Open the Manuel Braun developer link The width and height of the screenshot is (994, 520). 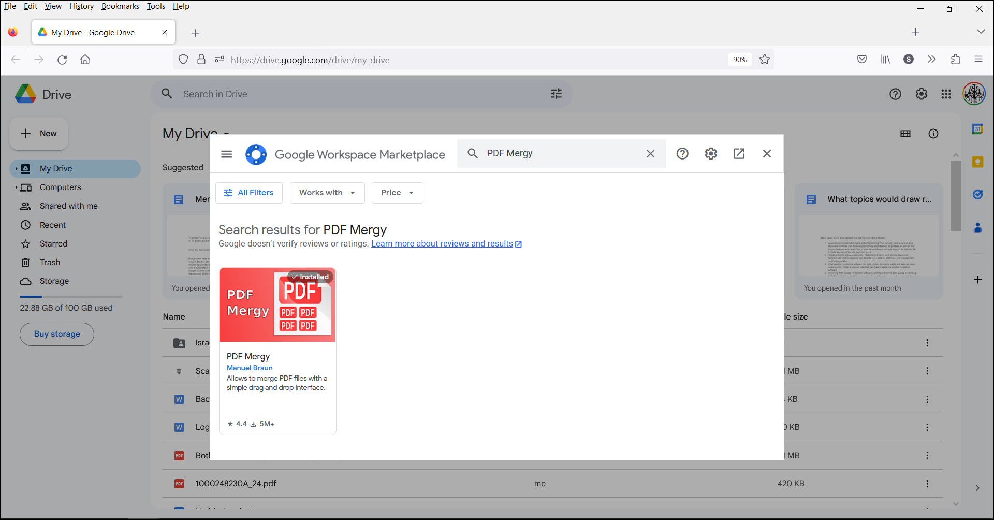click(x=250, y=368)
